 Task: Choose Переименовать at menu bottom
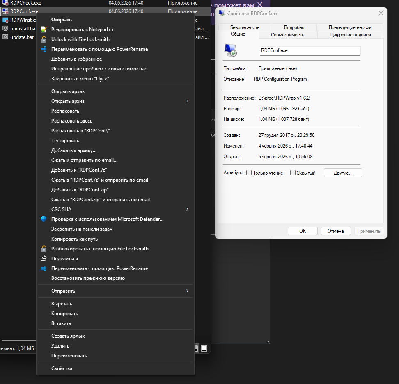(115, 356)
